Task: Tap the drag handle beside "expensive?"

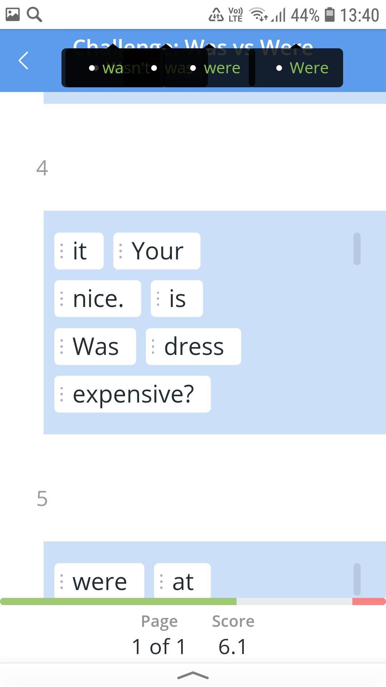Action: coord(62,394)
